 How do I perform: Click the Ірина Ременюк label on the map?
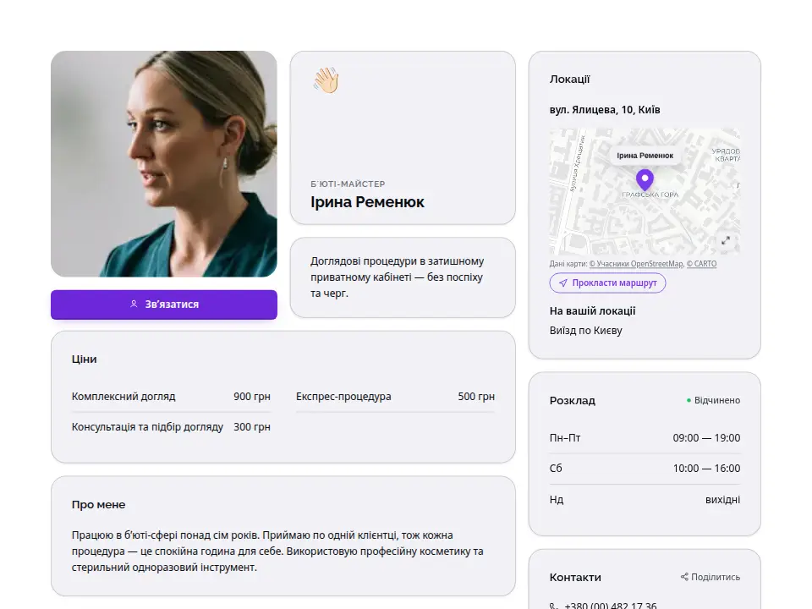pos(645,156)
